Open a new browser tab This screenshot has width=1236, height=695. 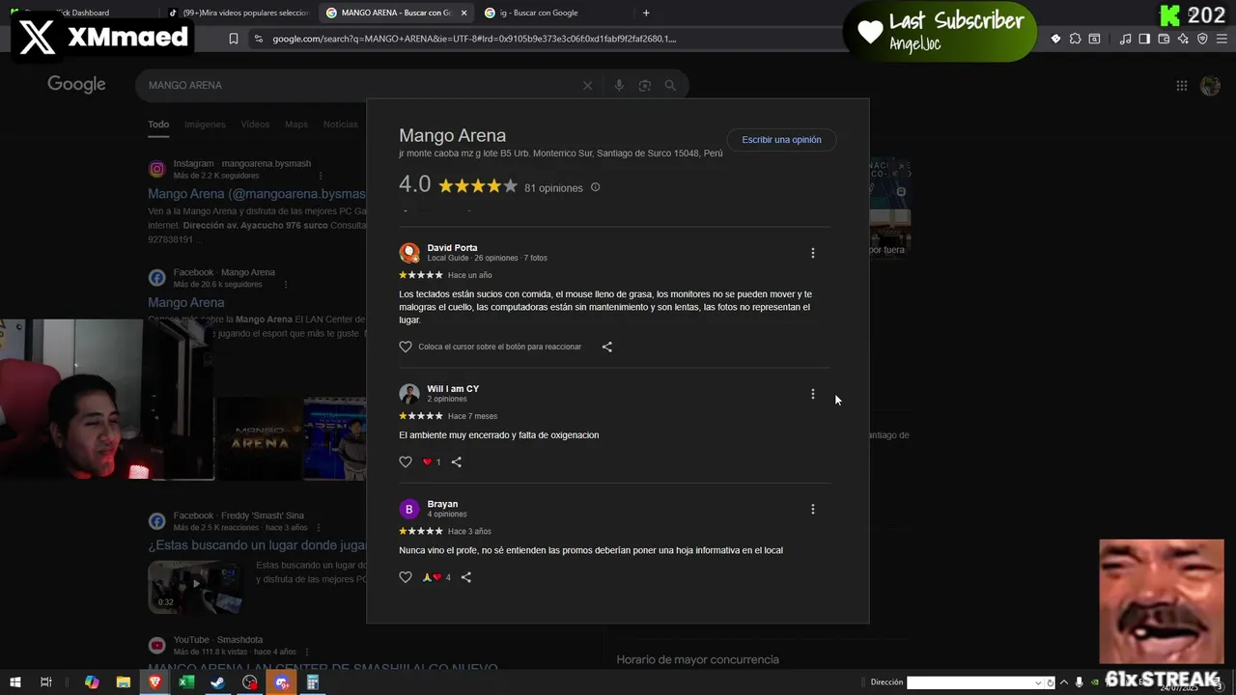646,13
